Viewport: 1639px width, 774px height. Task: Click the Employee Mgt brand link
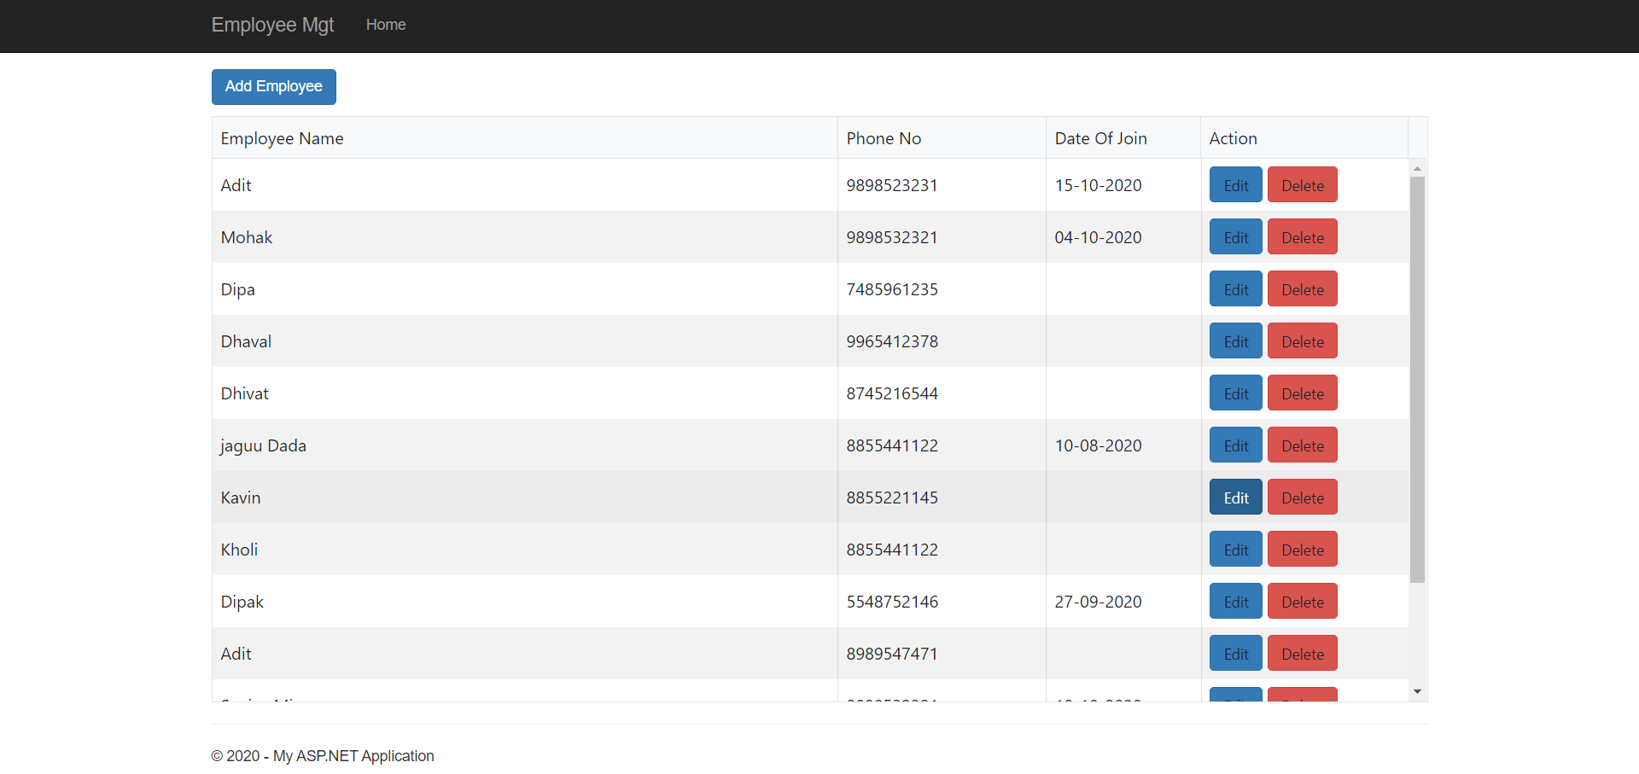[x=272, y=26]
